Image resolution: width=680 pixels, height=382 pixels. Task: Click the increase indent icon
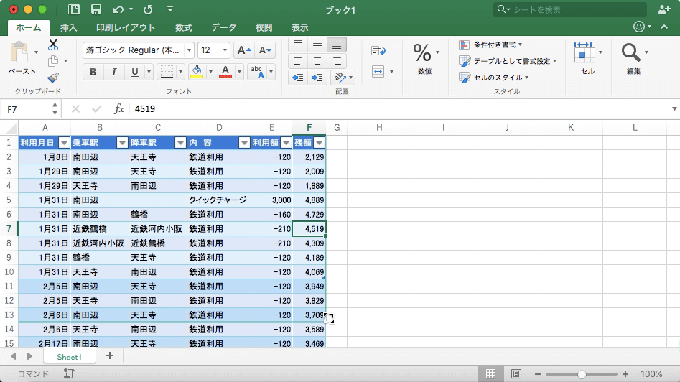(x=317, y=78)
